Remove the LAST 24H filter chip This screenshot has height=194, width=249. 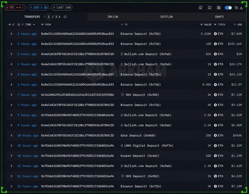[x=54, y=7]
